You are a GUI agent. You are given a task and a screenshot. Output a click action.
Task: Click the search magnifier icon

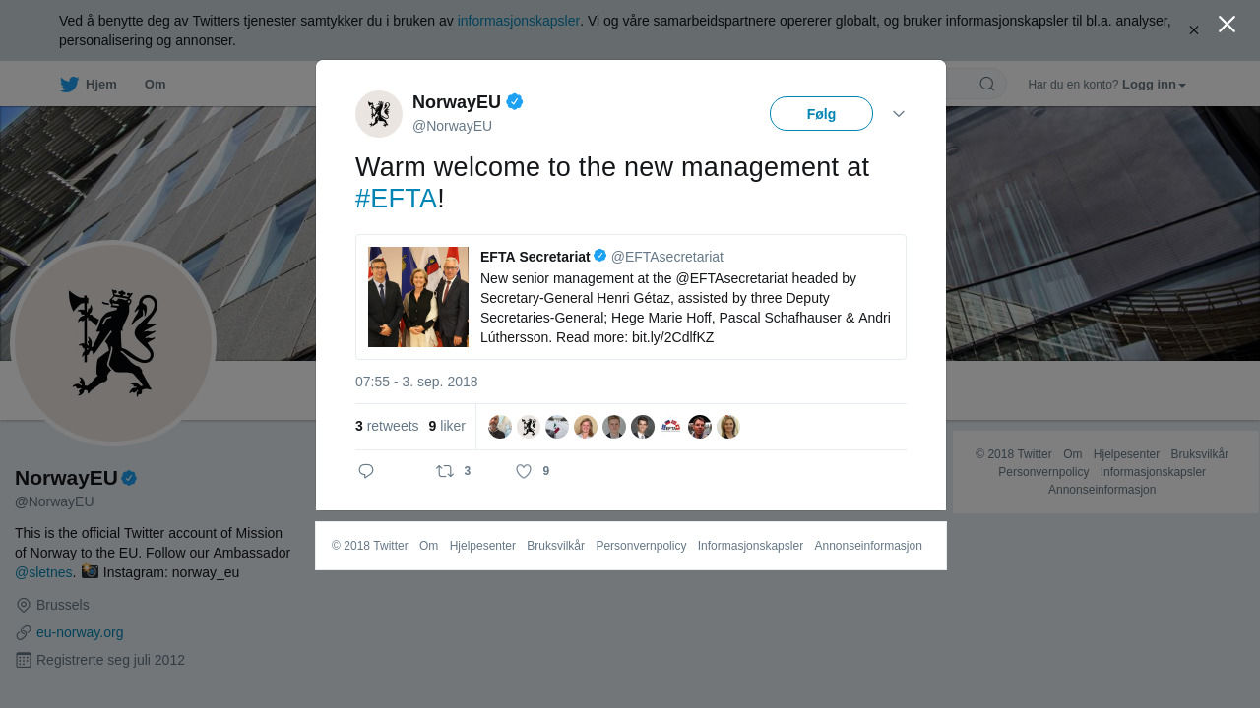tap(987, 85)
